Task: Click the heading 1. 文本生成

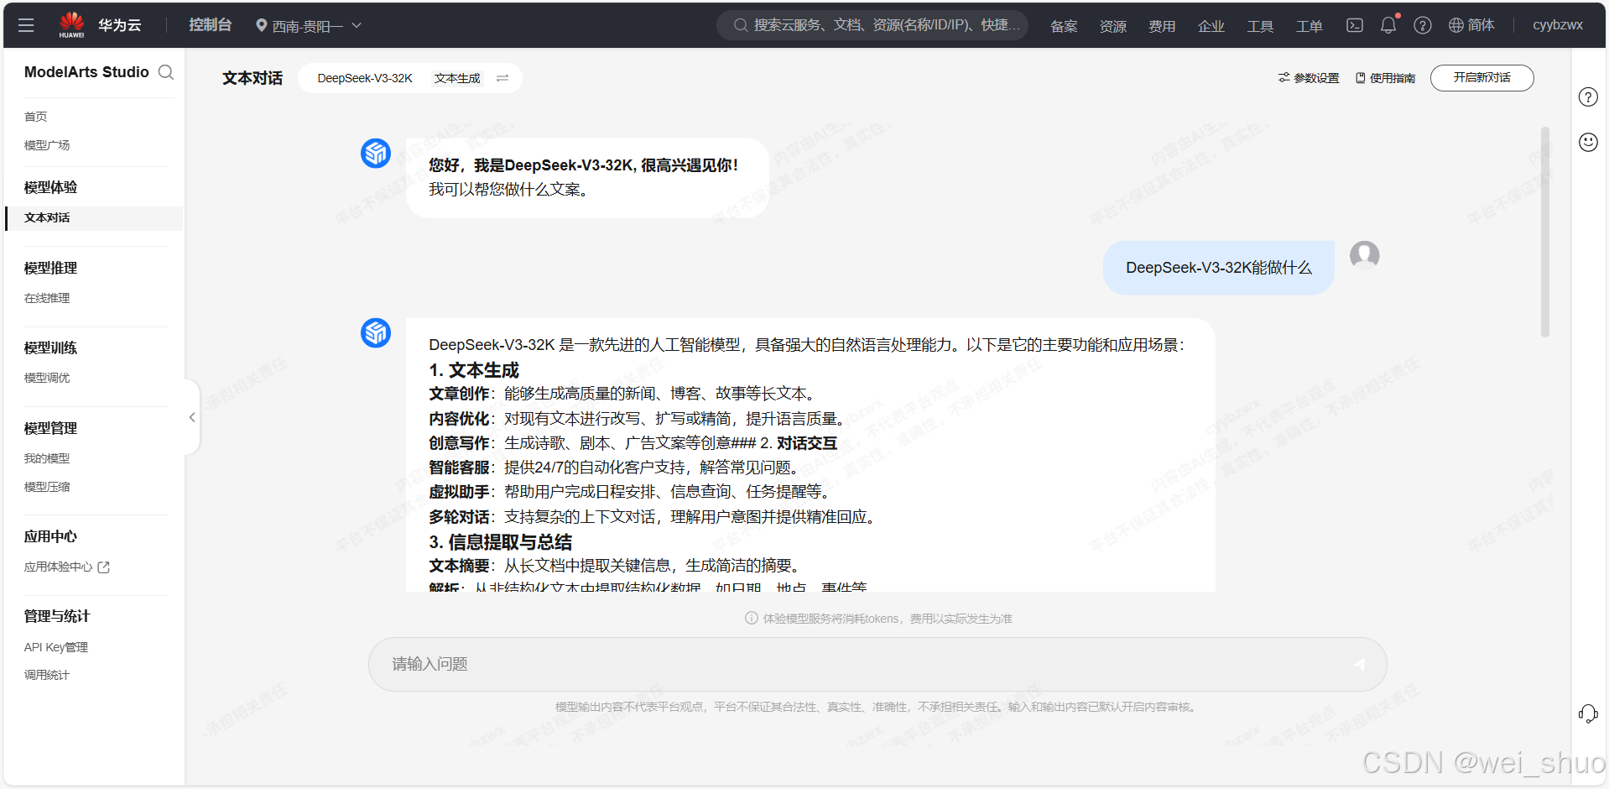Action: tap(474, 370)
